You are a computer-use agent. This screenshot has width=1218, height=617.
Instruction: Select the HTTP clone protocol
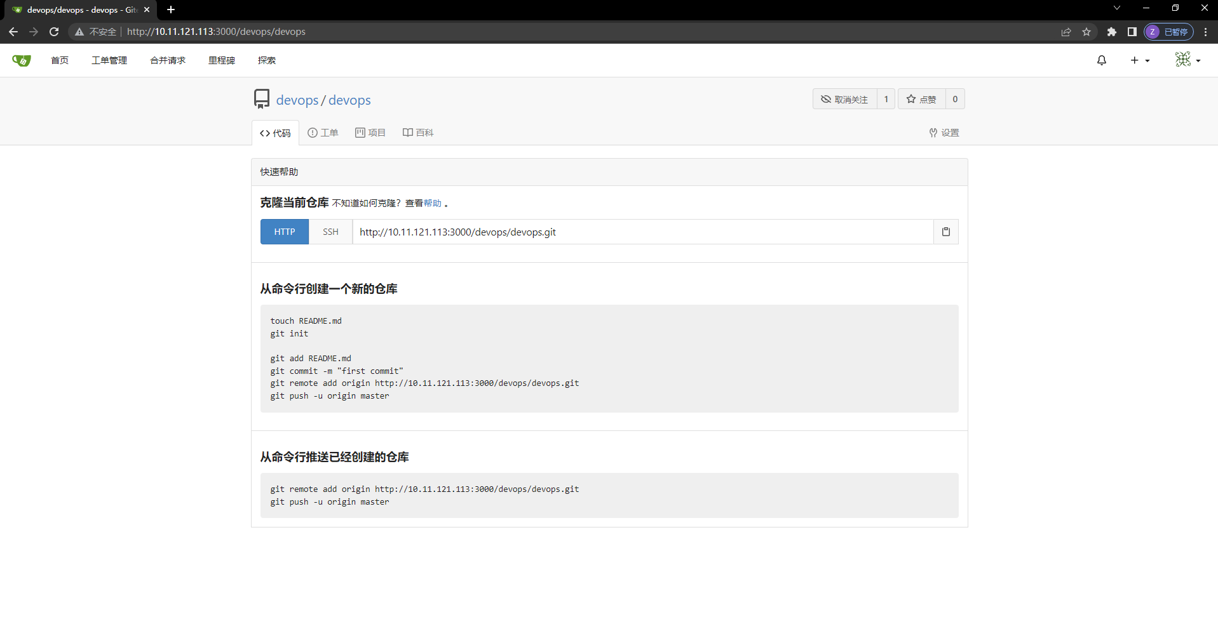(x=284, y=232)
